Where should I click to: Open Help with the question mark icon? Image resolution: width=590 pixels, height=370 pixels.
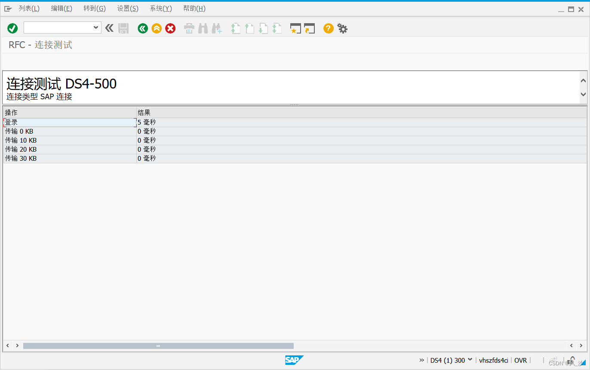pos(329,28)
